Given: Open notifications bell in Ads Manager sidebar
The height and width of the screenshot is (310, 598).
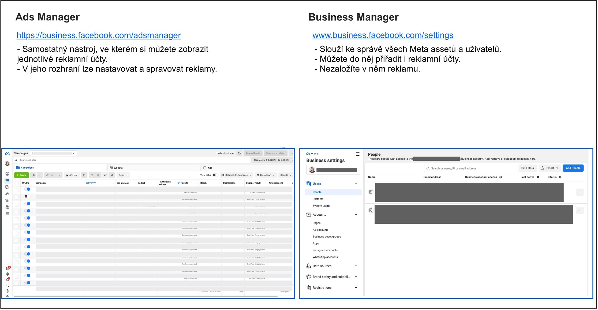Looking at the screenshot, I should (7, 280).
